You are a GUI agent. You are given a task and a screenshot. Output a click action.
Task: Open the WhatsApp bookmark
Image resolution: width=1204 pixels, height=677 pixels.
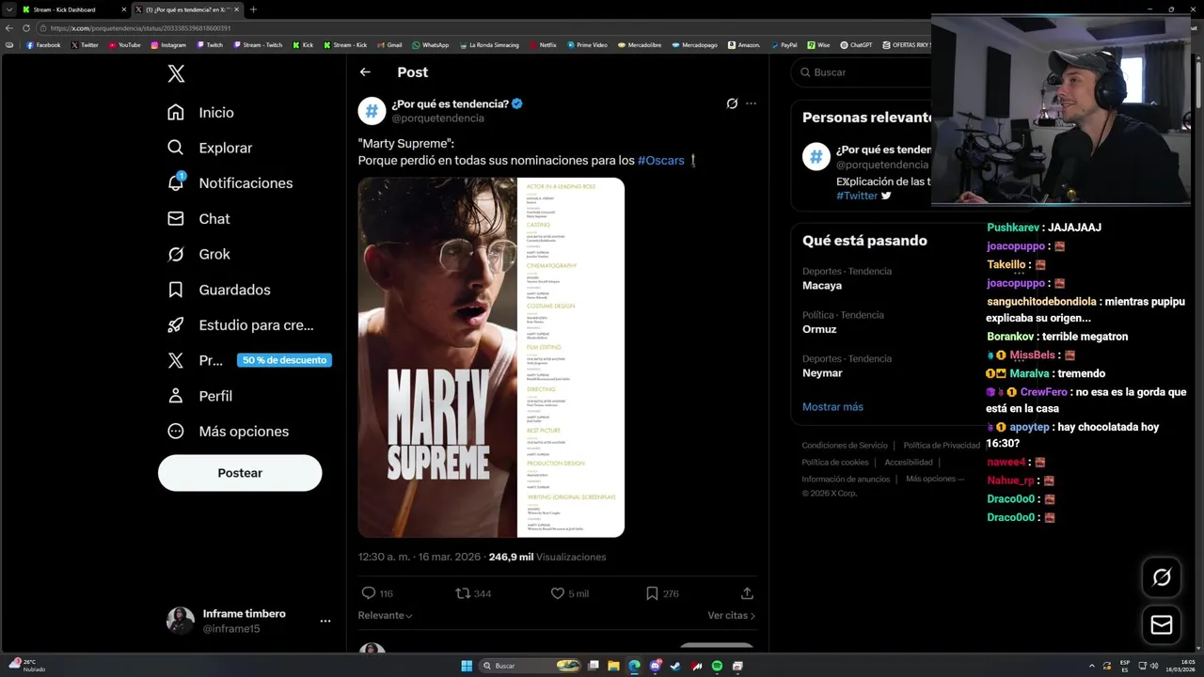pyautogui.click(x=431, y=45)
